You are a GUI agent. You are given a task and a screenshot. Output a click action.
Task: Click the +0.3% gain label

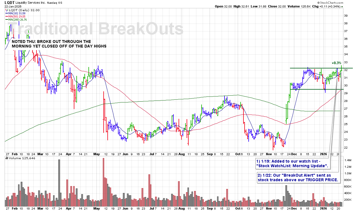(336, 63)
